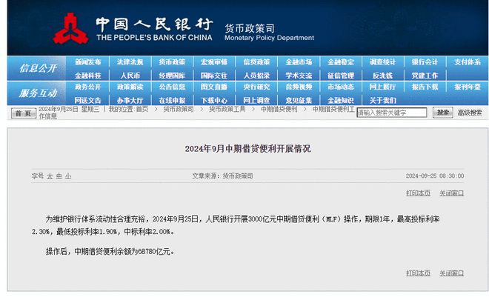The image size is (489, 300).
Task: Navigate to 金融市场
Action: pos(299,62)
